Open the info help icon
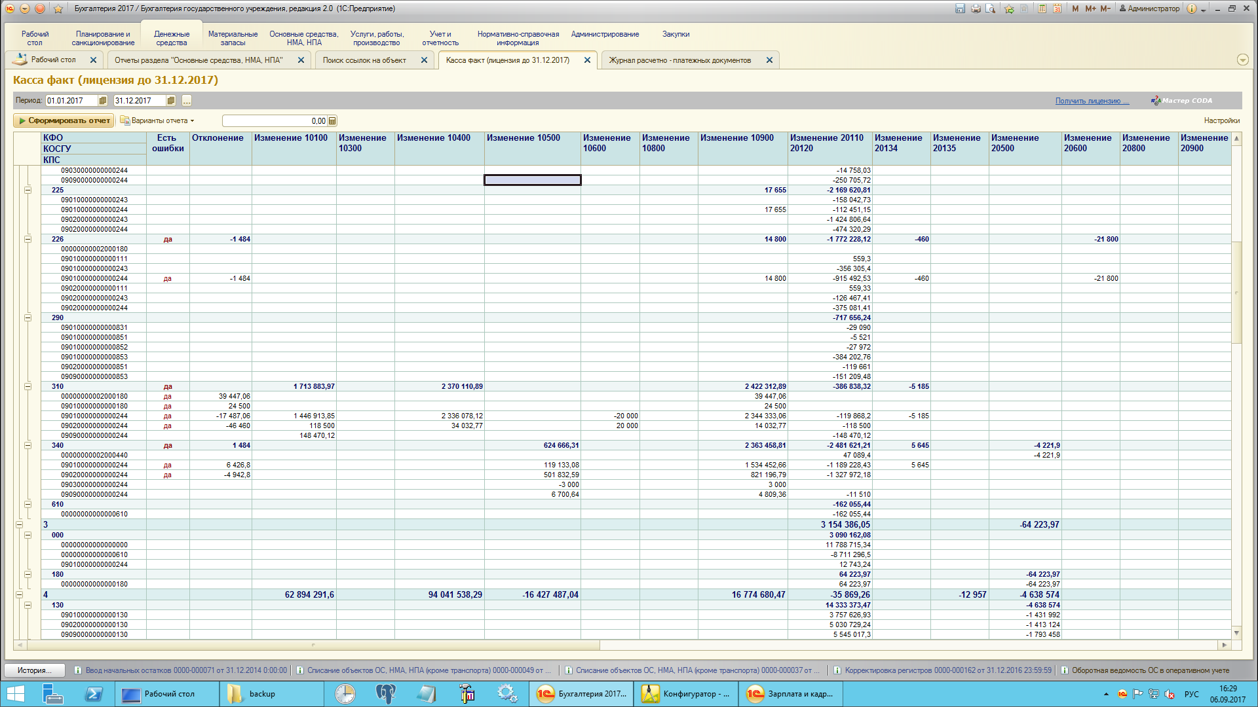Image resolution: width=1258 pixels, height=707 pixels. tap(1192, 9)
